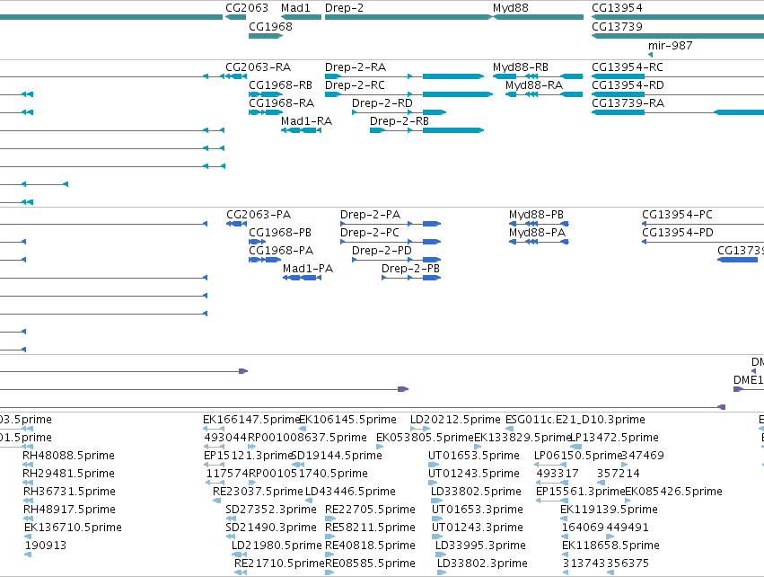Select protein Drep-2-PA
The height and width of the screenshot is (577, 764).
(370, 215)
